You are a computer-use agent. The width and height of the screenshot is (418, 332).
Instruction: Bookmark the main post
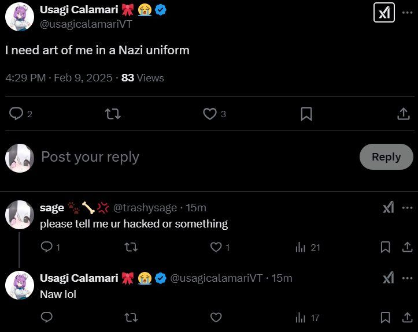pyautogui.click(x=306, y=114)
